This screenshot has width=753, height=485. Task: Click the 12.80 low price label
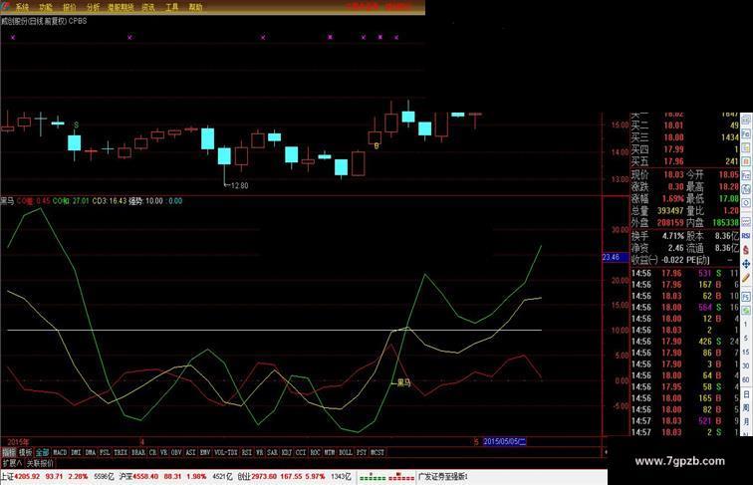(x=239, y=185)
